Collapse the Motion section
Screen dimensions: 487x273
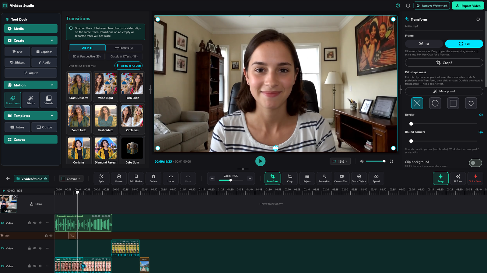point(52,85)
